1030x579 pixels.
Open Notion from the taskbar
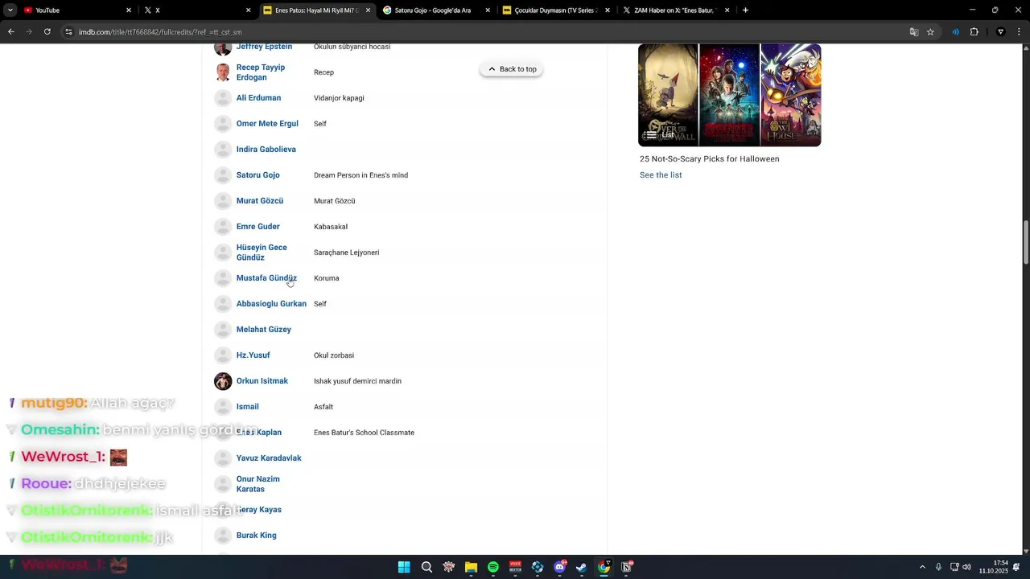626,567
